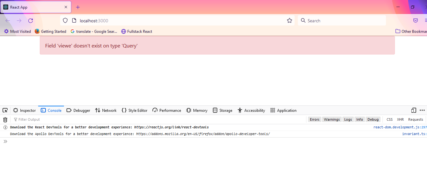Click into the Search box
This screenshot has height=172, width=427.
click(x=342, y=21)
